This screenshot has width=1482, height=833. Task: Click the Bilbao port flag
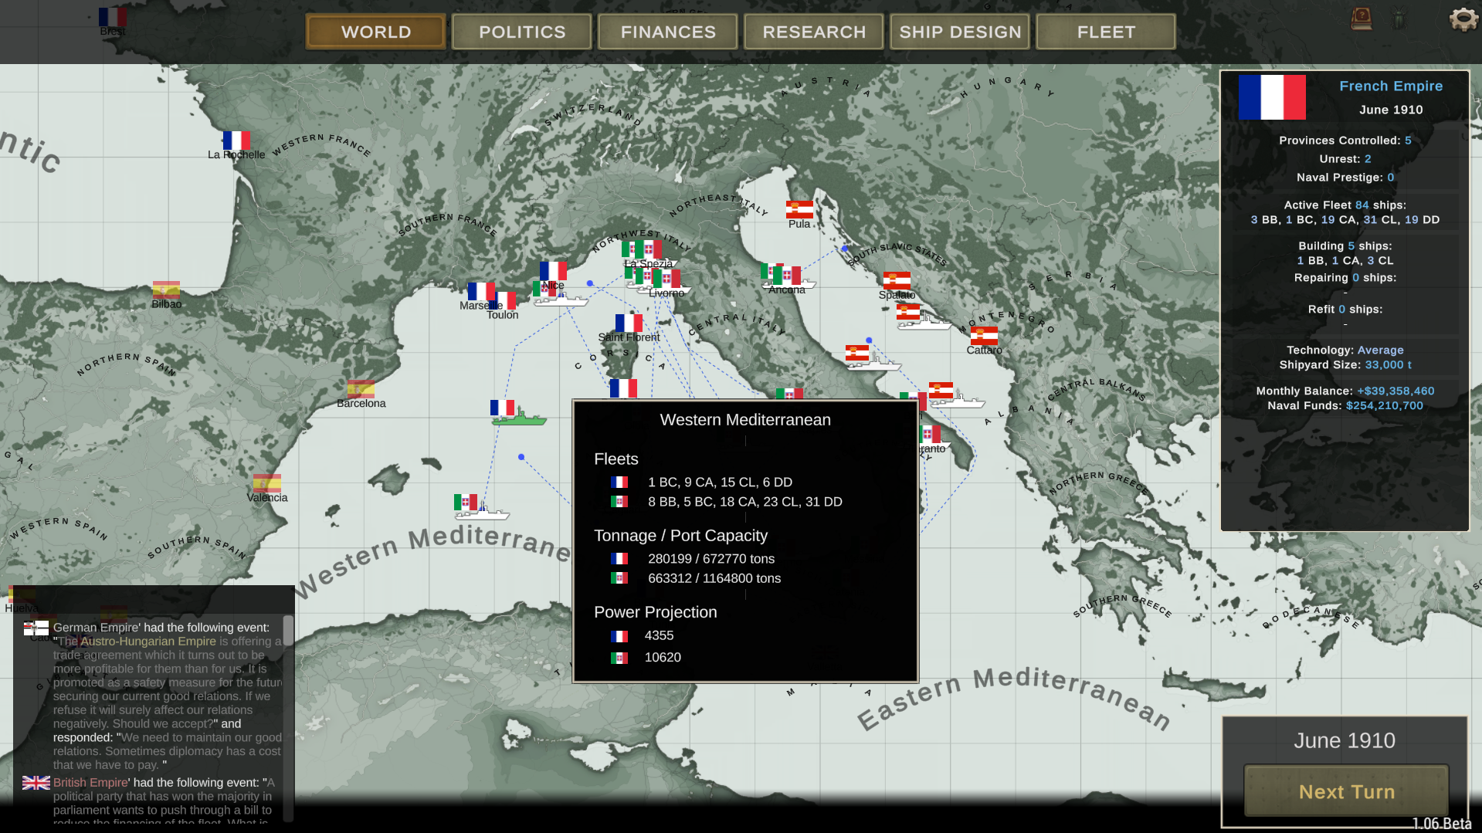tap(166, 290)
